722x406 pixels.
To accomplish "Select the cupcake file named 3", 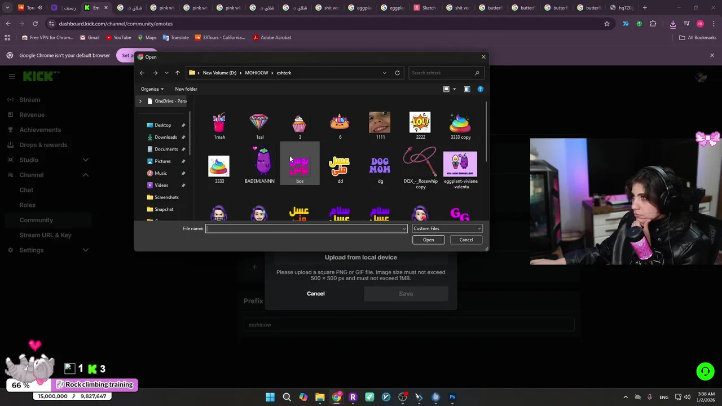I will coord(300,125).
